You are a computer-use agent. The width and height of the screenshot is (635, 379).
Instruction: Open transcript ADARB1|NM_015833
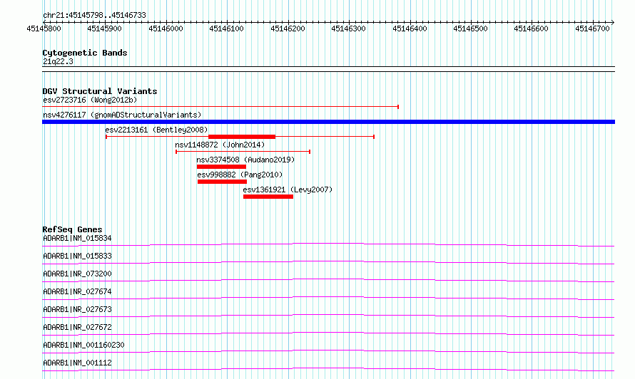(x=77, y=256)
